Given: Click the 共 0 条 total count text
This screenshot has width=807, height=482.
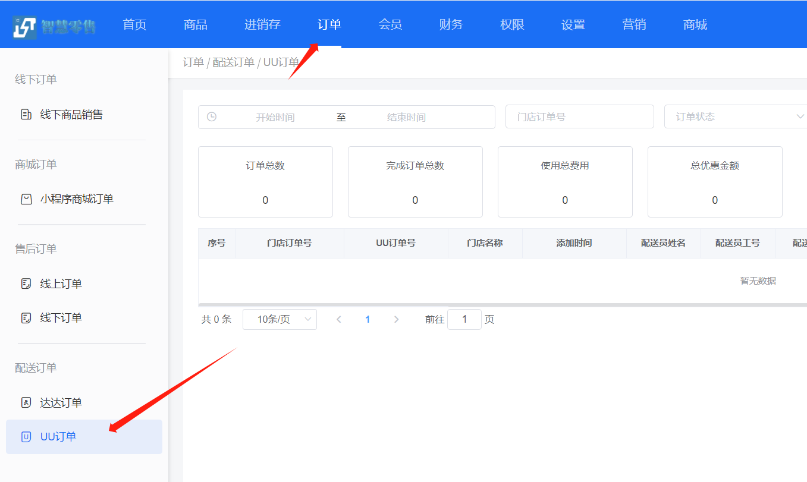Looking at the screenshot, I should pos(216,319).
